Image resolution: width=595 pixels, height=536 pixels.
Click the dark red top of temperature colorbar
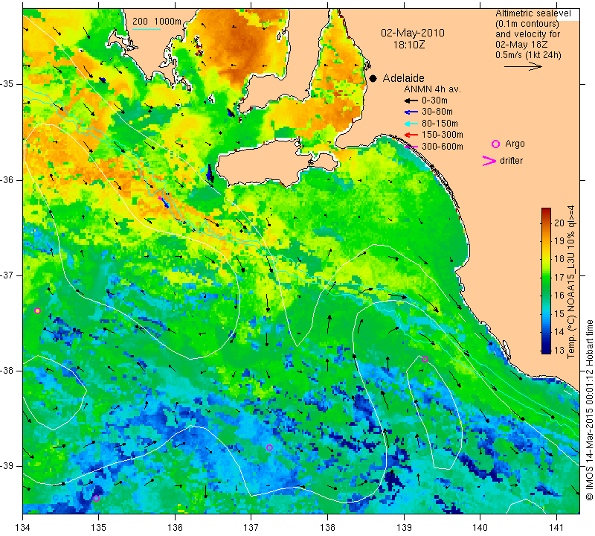pos(546,211)
